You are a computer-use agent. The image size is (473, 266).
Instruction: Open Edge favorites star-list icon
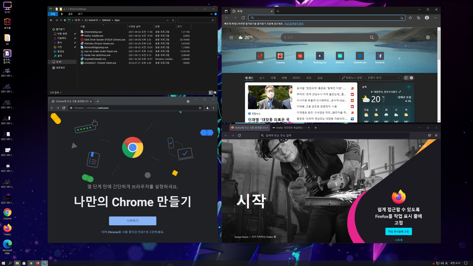(410, 18)
